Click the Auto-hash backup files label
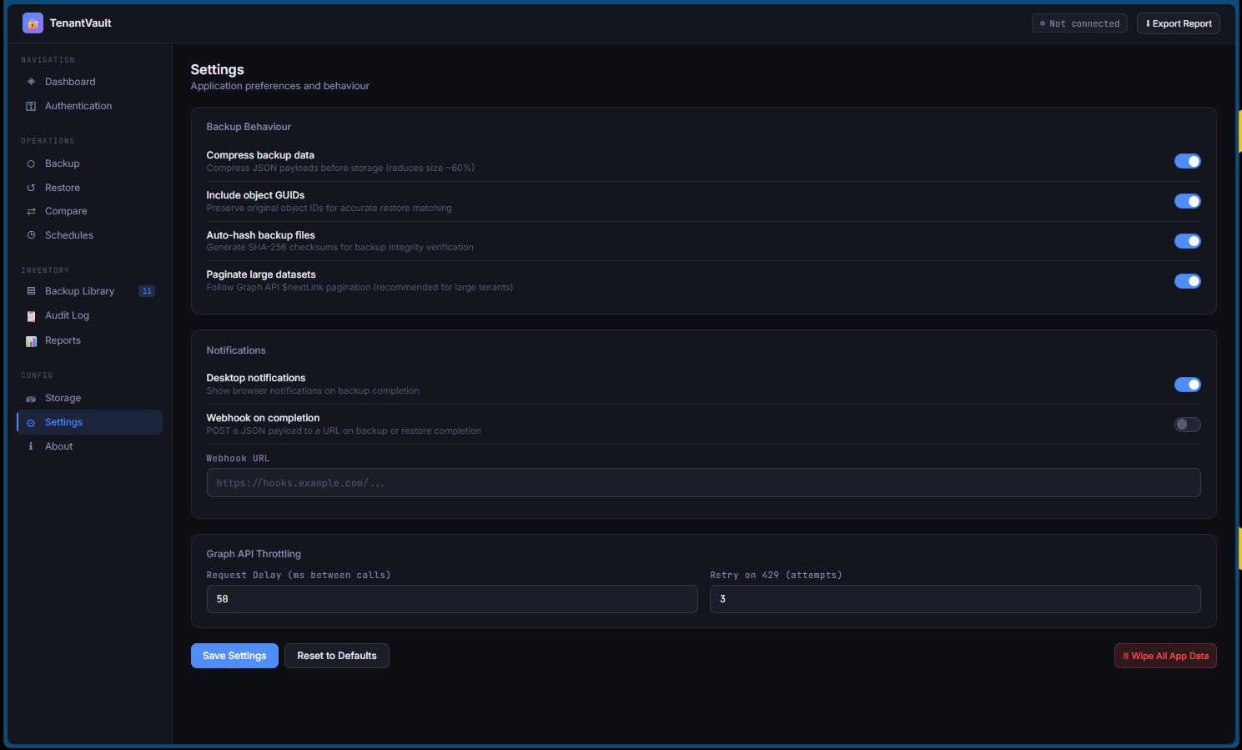The height and width of the screenshot is (750, 1242). tap(260, 235)
